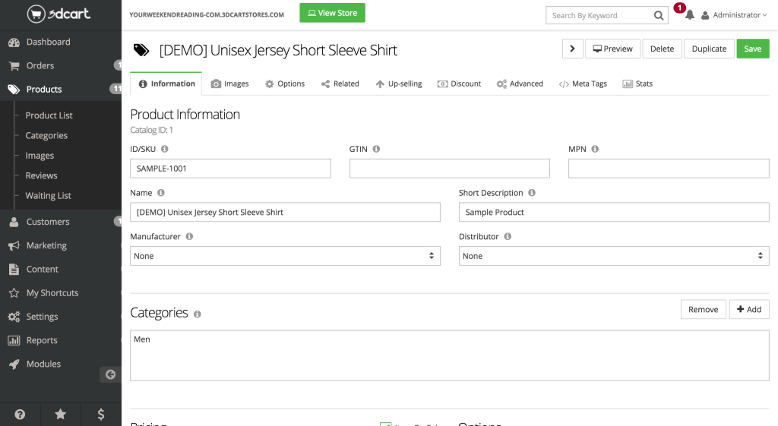Click Add category button
This screenshot has width=778, height=426.
749,309
